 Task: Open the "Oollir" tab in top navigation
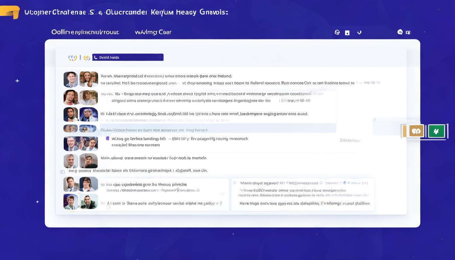coord(85,32)
